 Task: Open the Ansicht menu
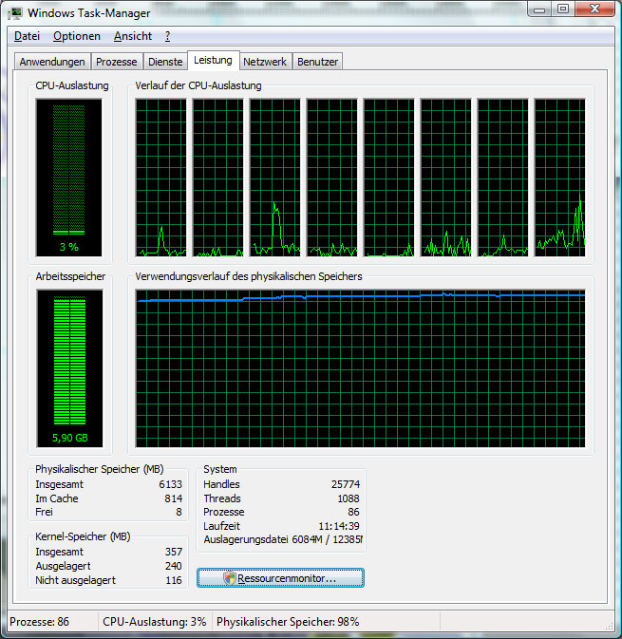click(132, 36)
